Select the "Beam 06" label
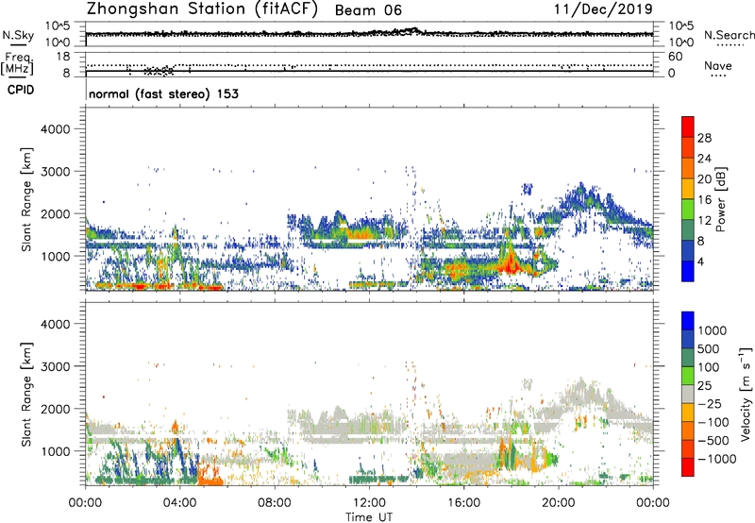755x523 pixels. click(x=368, y=10)
